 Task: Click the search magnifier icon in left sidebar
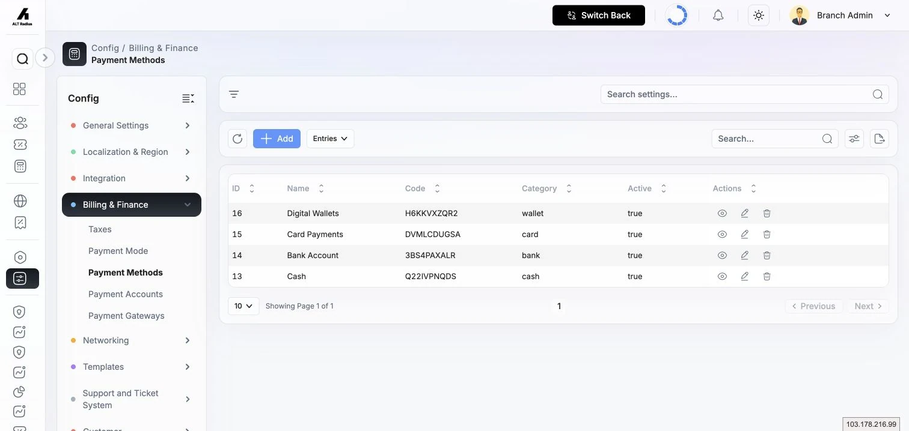tap(22, 59)
